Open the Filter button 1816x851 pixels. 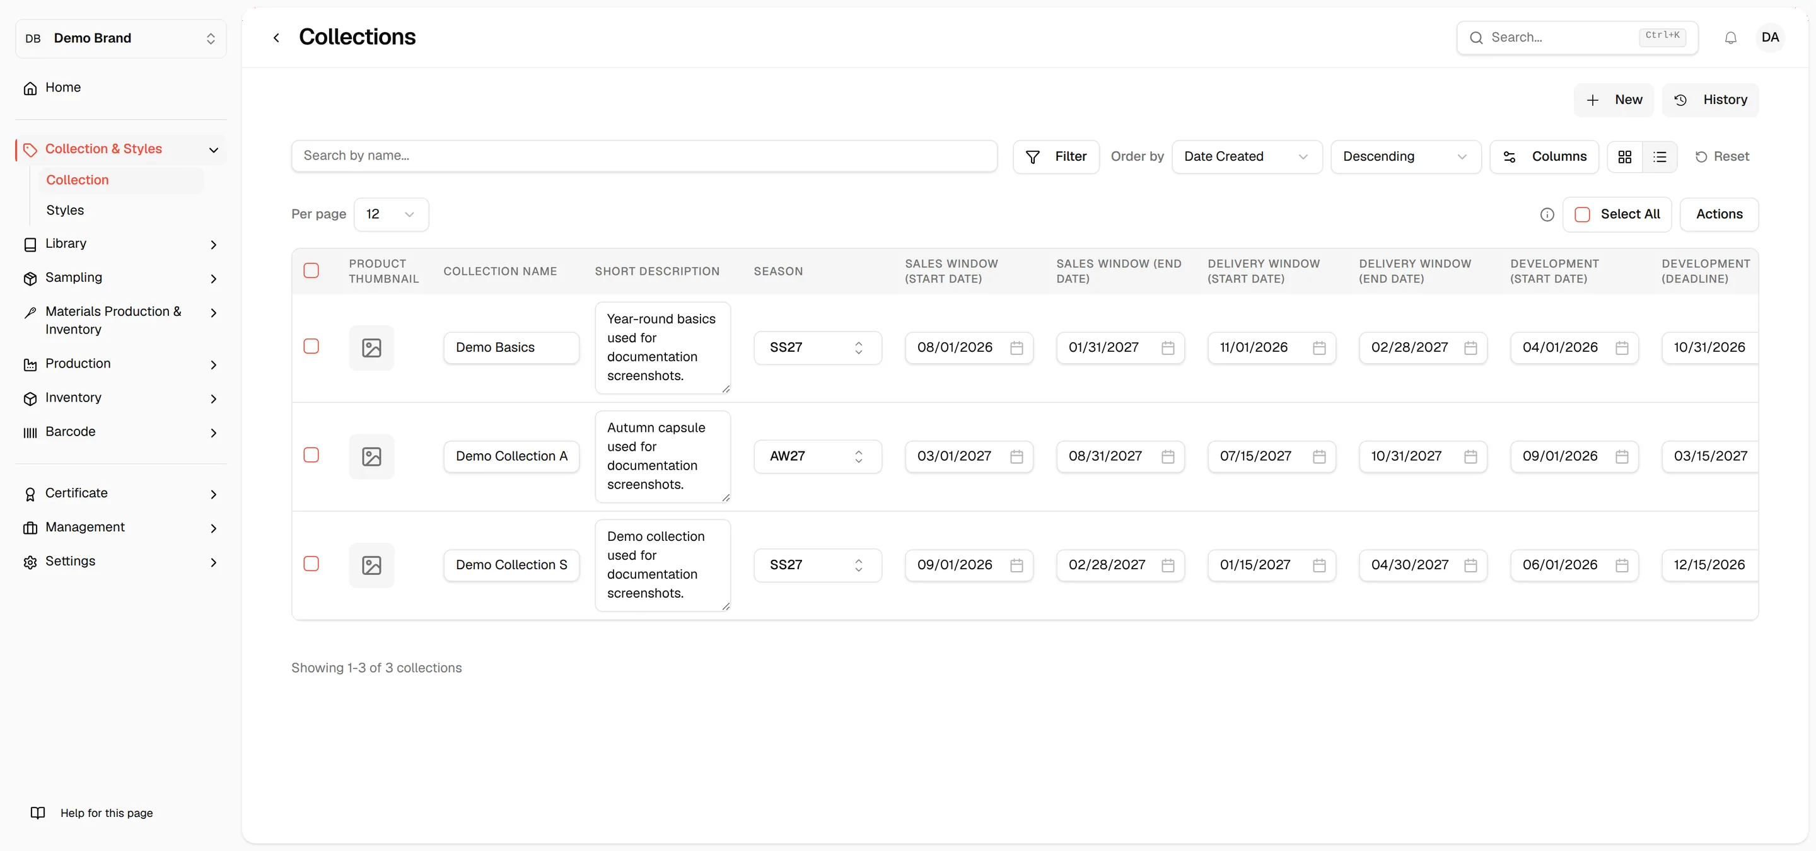click(1056, 156)
